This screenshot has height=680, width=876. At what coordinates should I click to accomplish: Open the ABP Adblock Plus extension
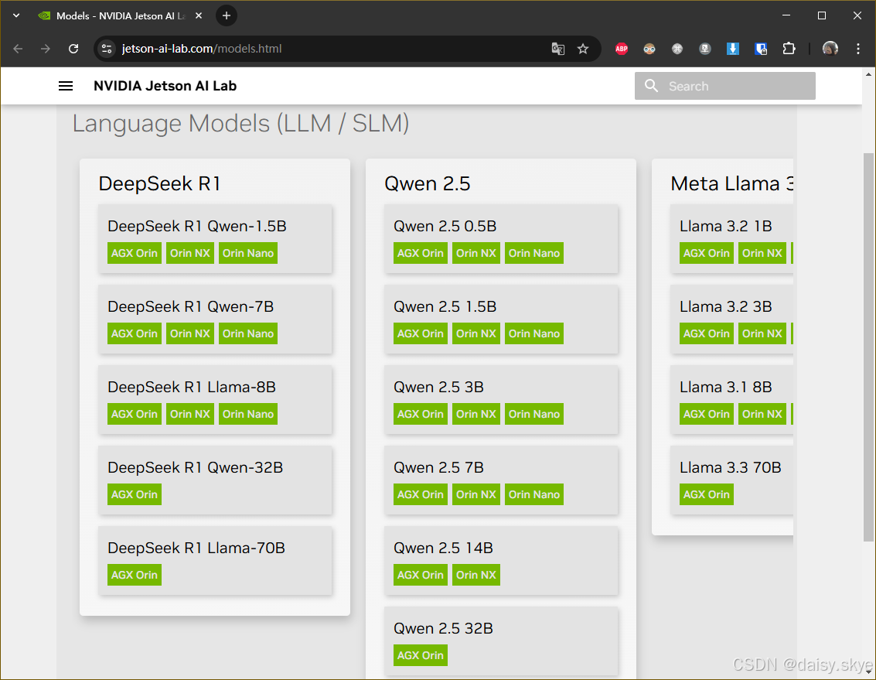[x=622, y=49]
